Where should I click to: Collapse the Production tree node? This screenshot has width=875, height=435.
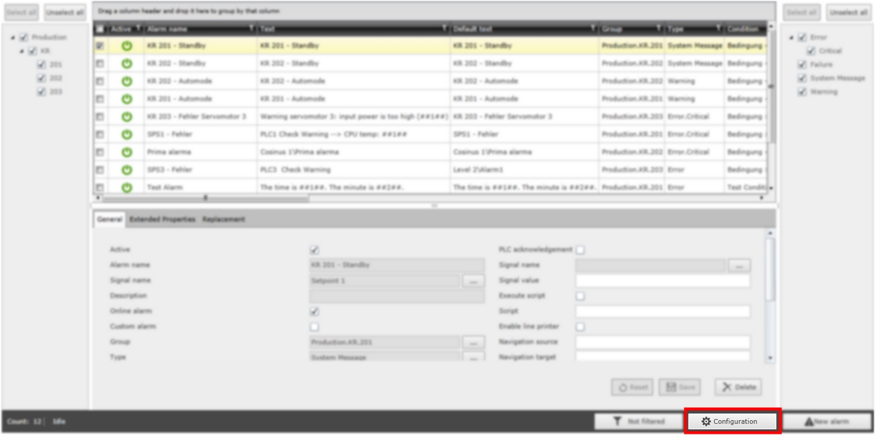(14, 38)
